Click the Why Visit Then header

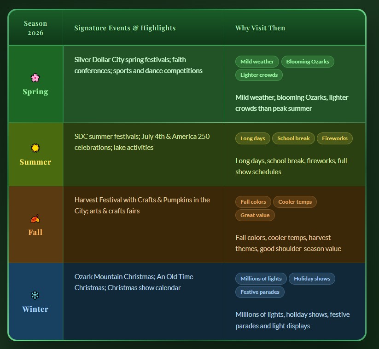point(260,28)
